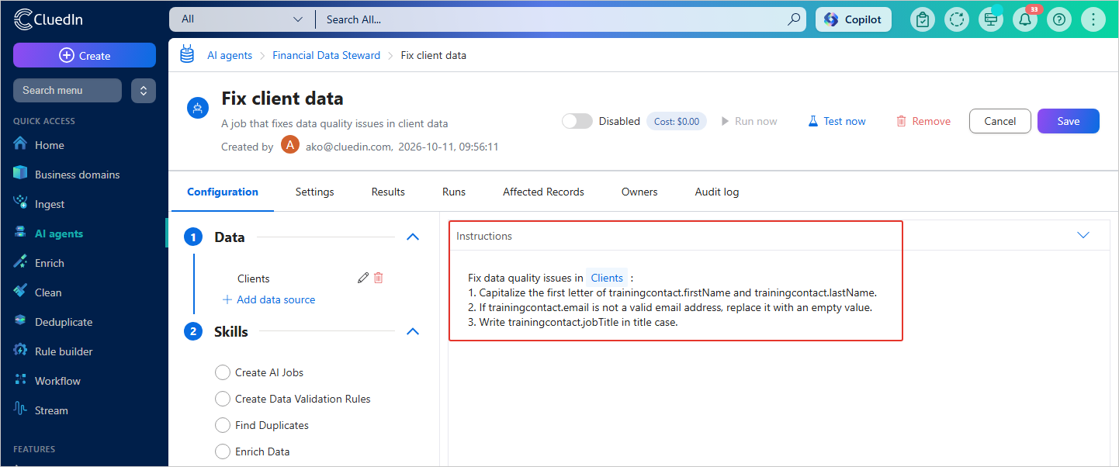The width and height of the screenshot is (1119, 467).
Task: Switch to the Affected Records tab
Action: [x=543, y=192]
